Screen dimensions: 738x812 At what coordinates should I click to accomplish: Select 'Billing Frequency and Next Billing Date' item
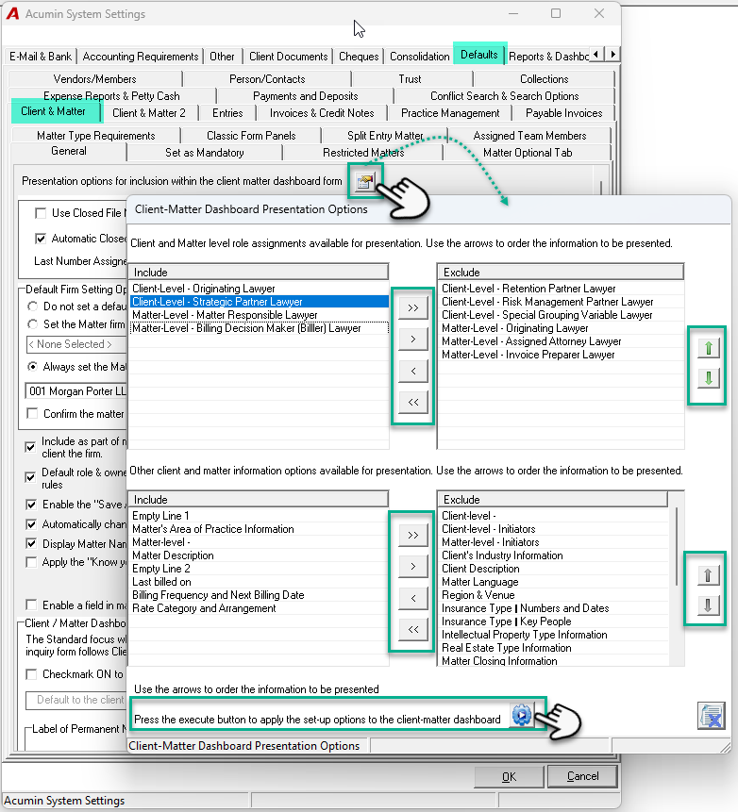[x=259, y=595]
